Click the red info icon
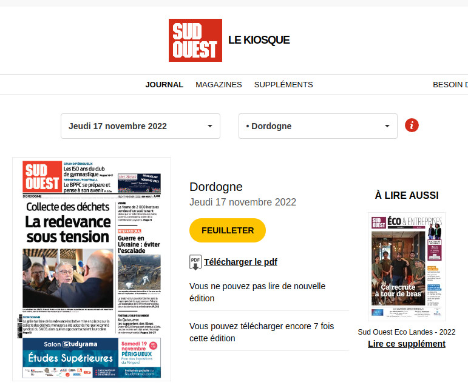Image resolution: width=468 pixels, height=391 pixels. (x=412, y=125)
